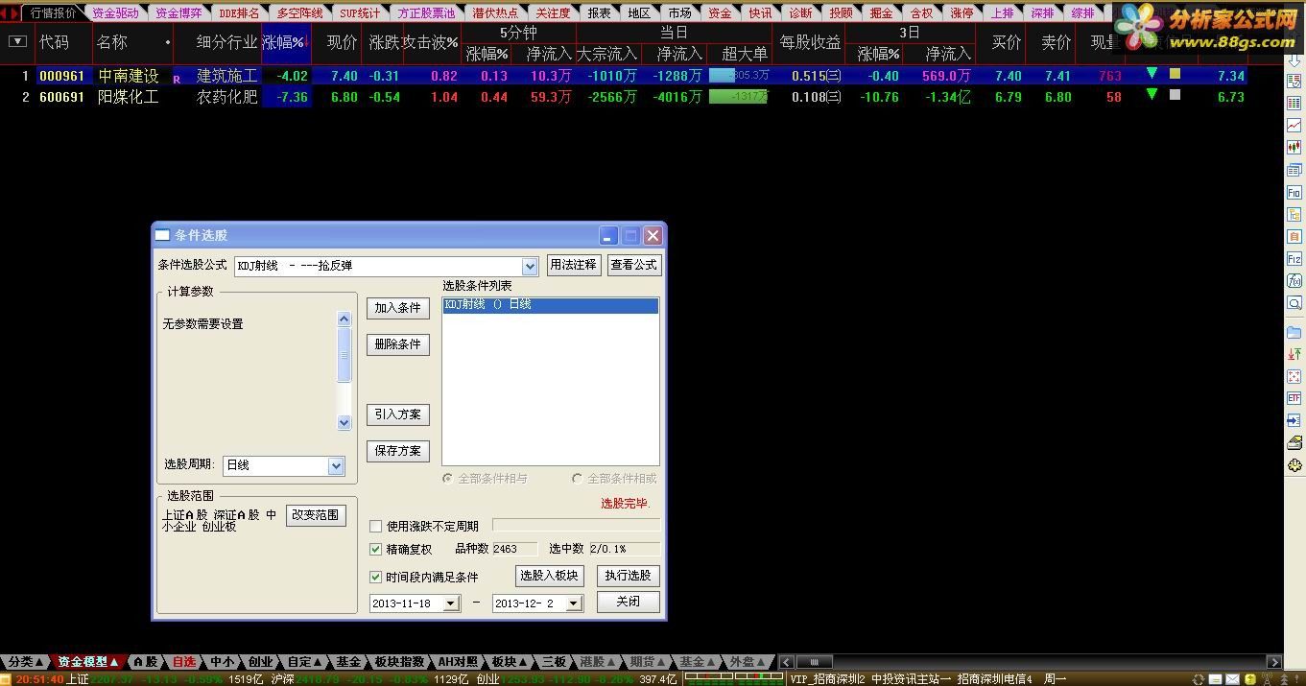Uncheck the 精确复权 checkbox
Screen dimensions: 1306x686
[x=376, y=550]
